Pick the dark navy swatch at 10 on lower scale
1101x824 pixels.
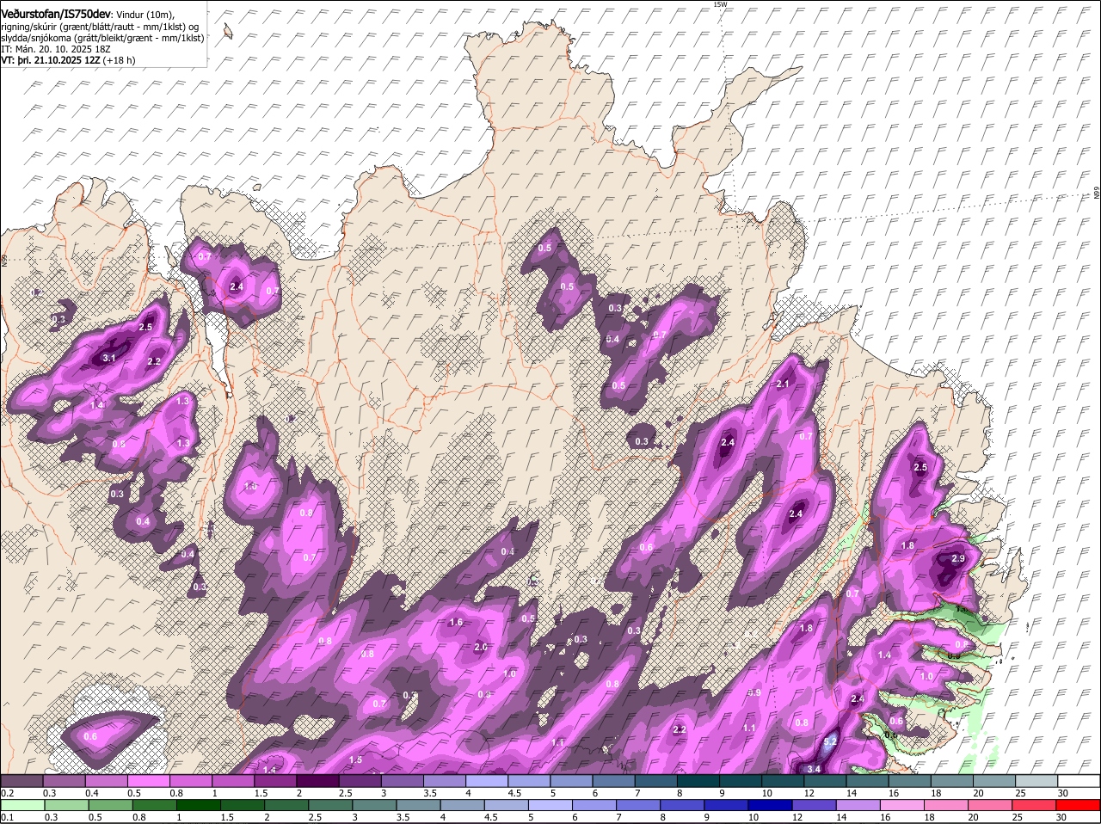point(772,805)
